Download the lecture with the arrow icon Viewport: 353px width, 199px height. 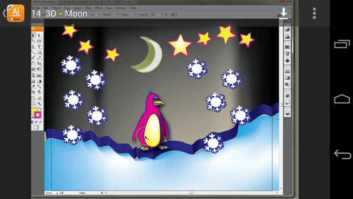[284, 12]
